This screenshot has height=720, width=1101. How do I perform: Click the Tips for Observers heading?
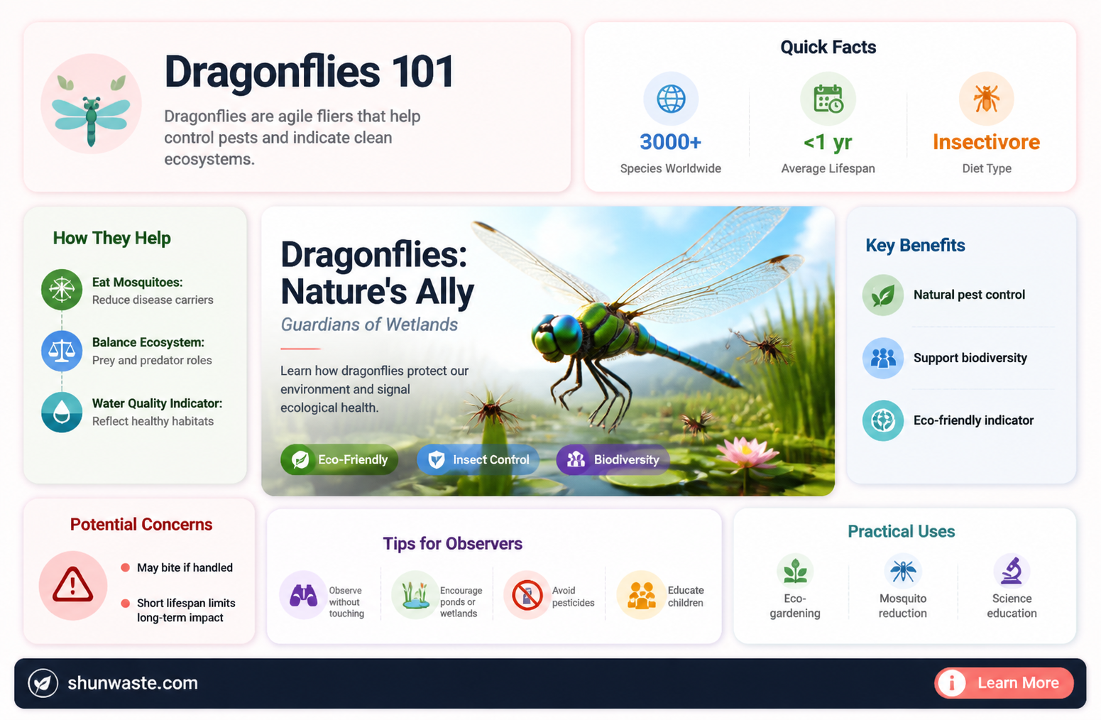[453, 543]
